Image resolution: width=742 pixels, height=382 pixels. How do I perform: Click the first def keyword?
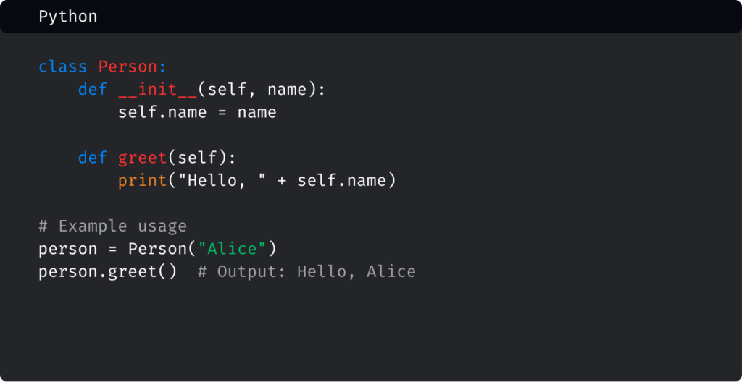[93, 90]
